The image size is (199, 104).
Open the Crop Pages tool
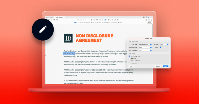coord(98,23)
